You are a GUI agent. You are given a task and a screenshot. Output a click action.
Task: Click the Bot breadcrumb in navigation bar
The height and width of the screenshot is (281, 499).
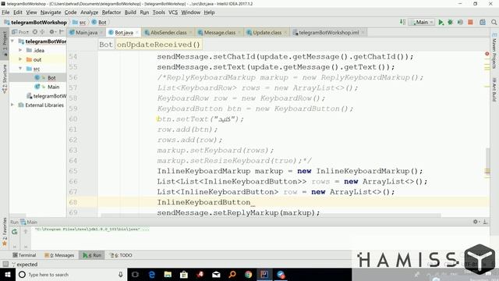pos(99,23)
